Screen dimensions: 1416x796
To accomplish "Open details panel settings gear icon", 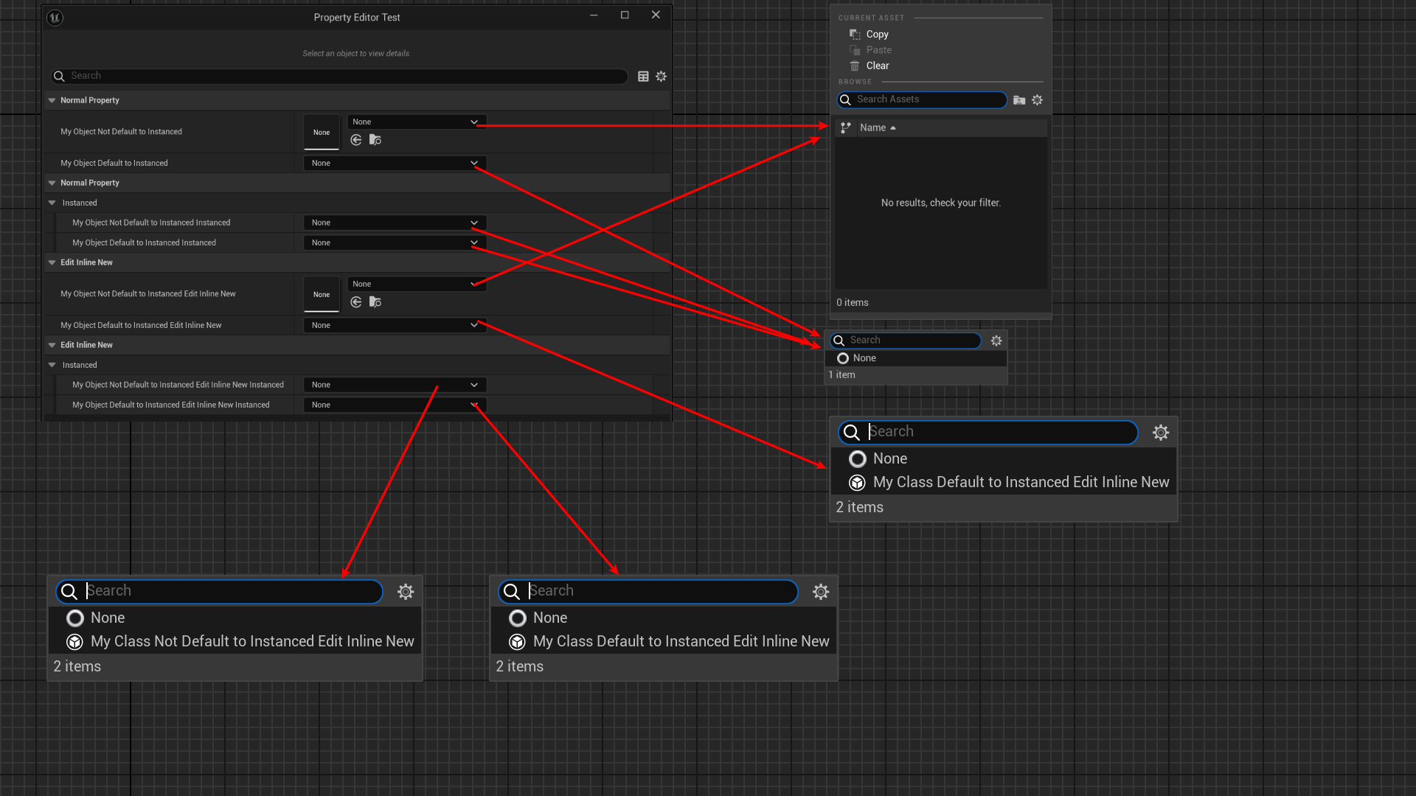I will pos(662,77).
